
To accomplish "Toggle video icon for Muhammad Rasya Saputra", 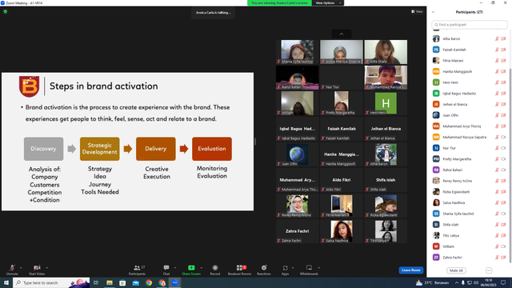I will coord(503,137).
